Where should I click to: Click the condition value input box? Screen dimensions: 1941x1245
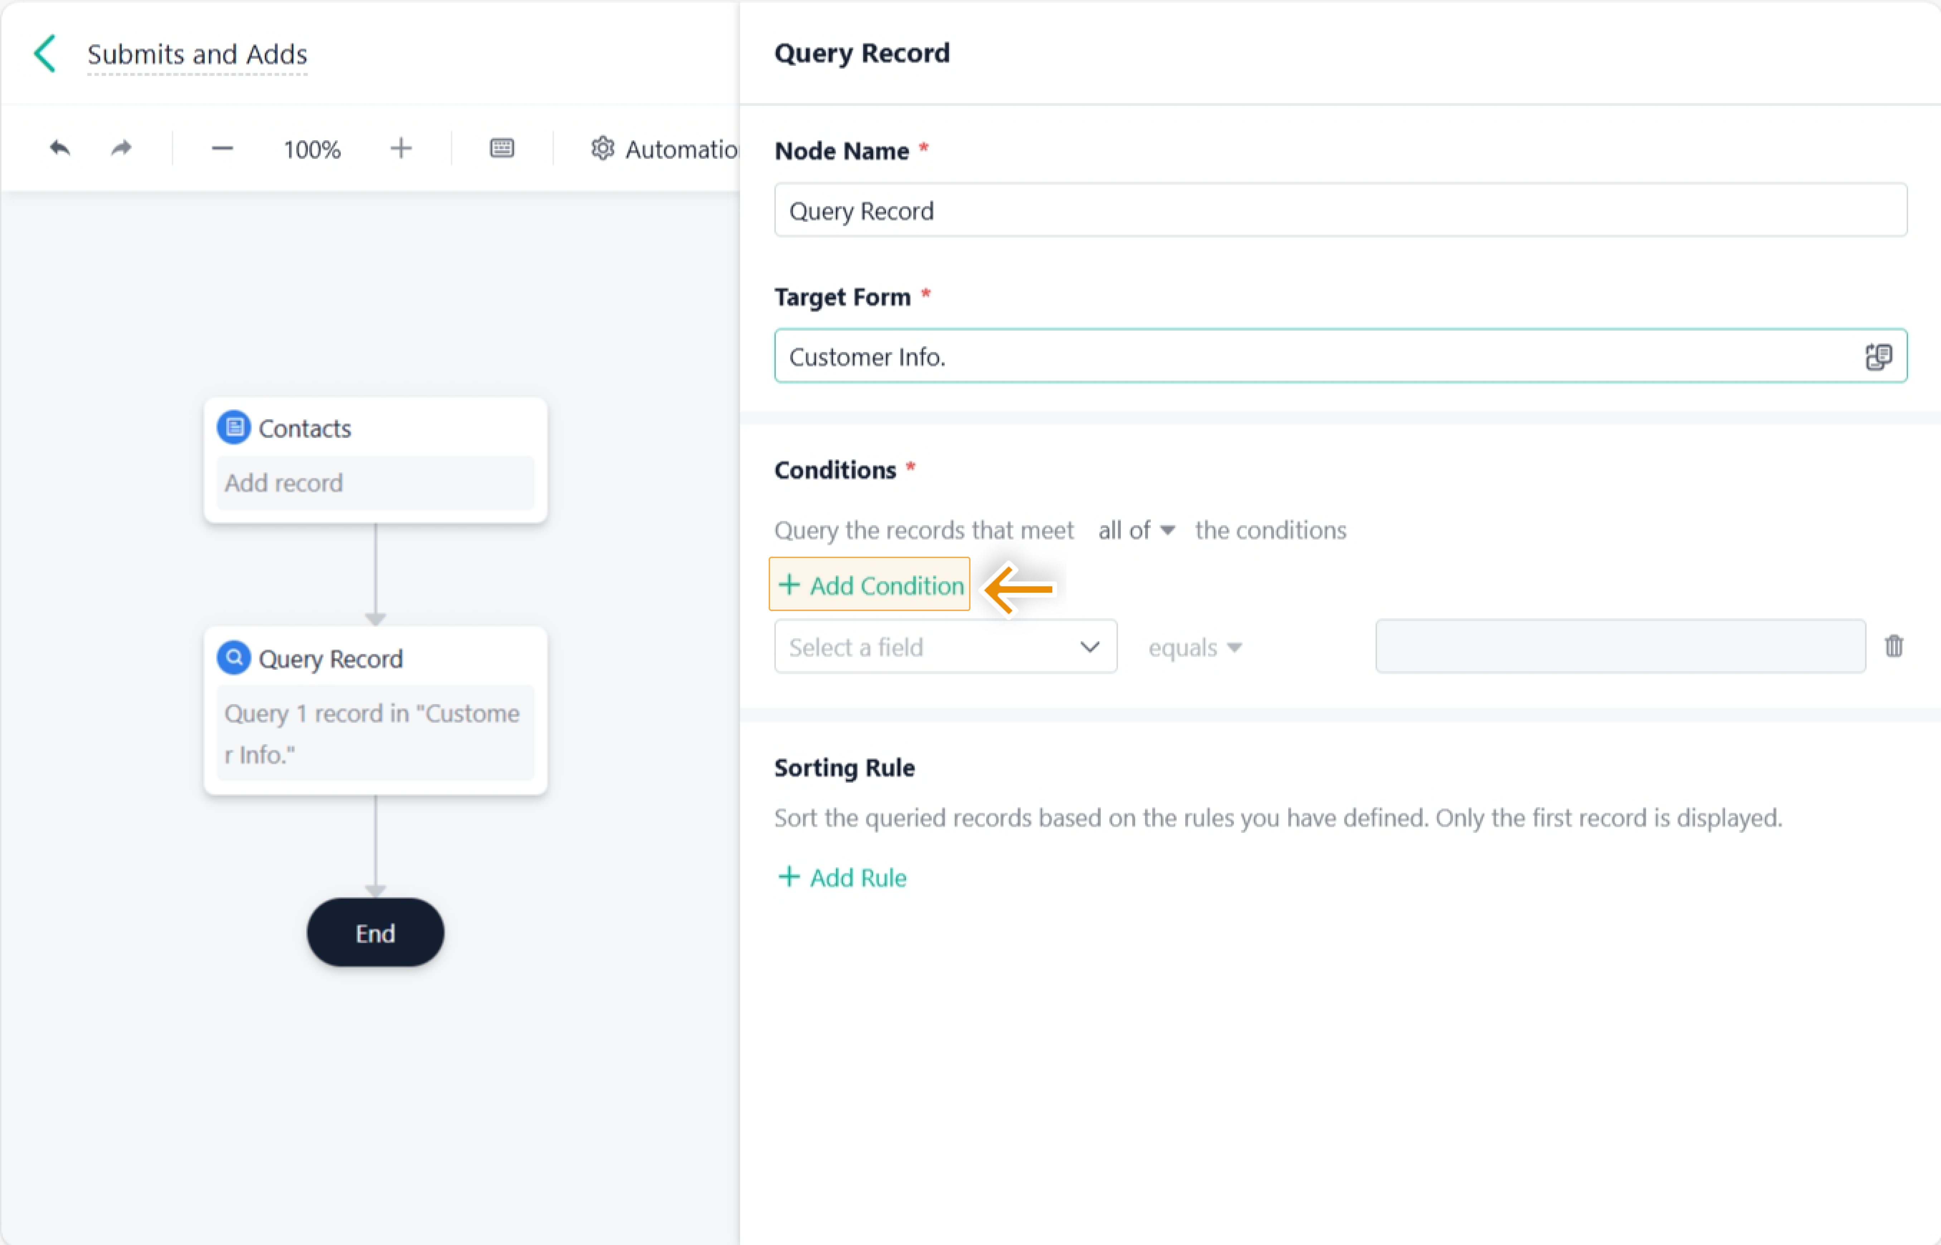point(1621,647)
